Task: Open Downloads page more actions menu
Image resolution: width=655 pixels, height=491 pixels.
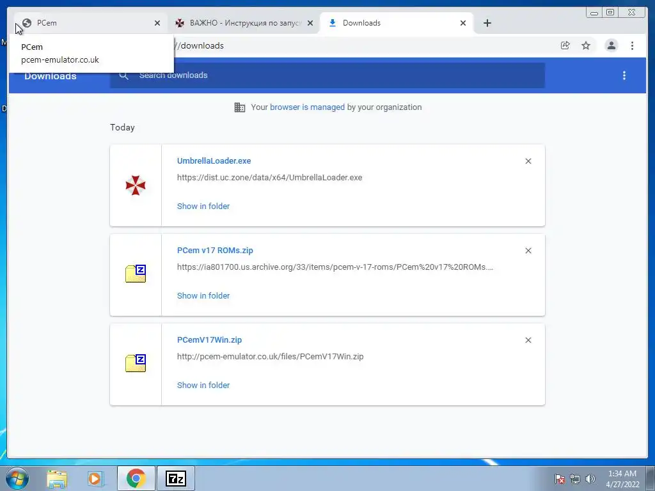Action: (624, 75)
